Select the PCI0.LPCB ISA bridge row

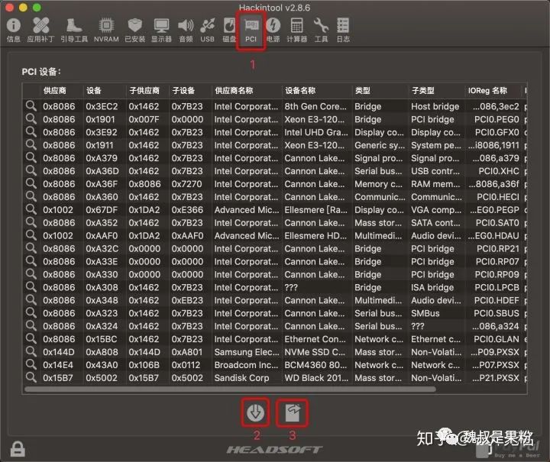tap(275, 287)
